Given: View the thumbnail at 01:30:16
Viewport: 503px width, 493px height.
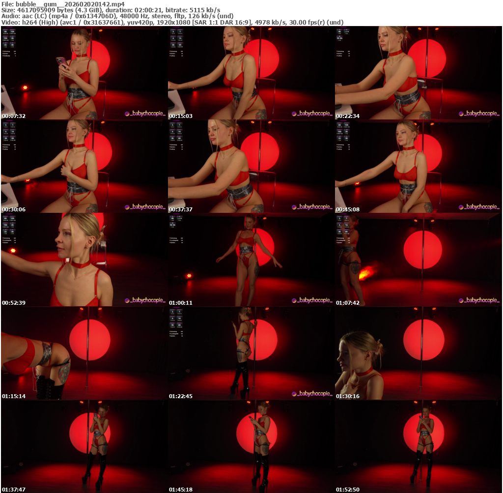Looking at the screenshot, I should [418, 353].
